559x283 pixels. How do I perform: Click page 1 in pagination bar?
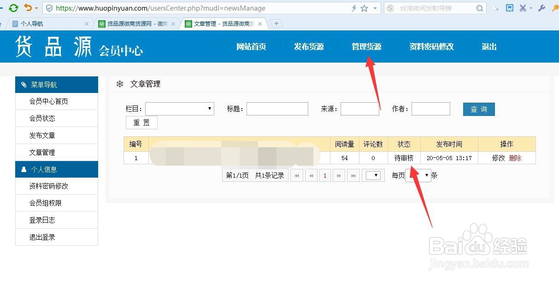(325, 175)
